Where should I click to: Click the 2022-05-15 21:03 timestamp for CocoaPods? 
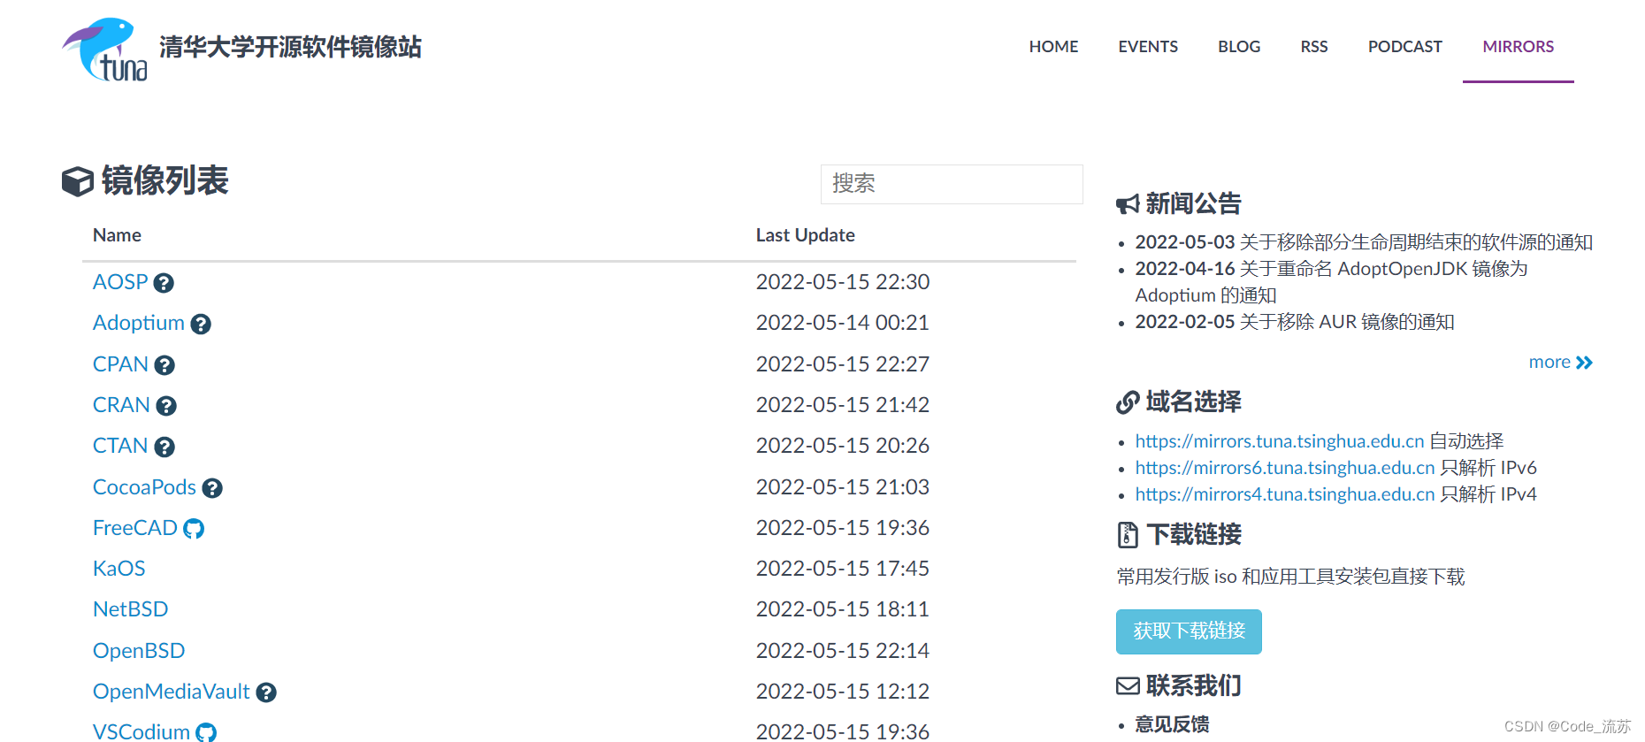point(842,487)
